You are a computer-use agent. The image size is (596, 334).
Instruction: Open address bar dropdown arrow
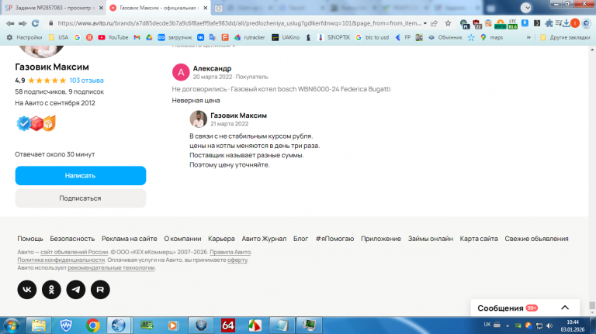pos(425,23)
